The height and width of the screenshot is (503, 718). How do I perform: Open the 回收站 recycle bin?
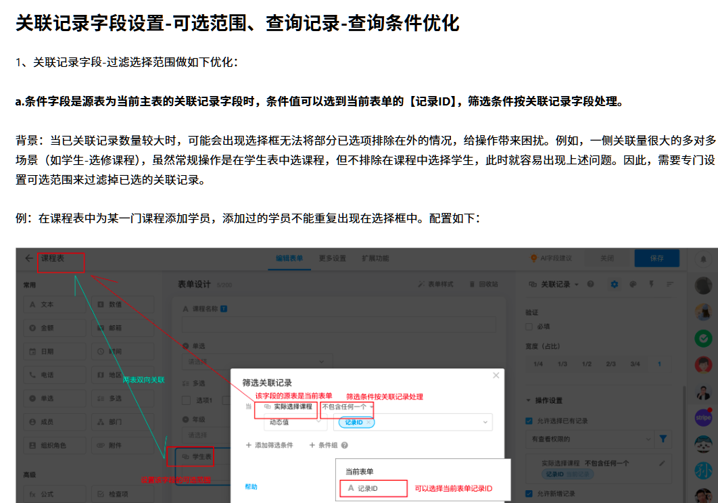click(x=484, y=285)
